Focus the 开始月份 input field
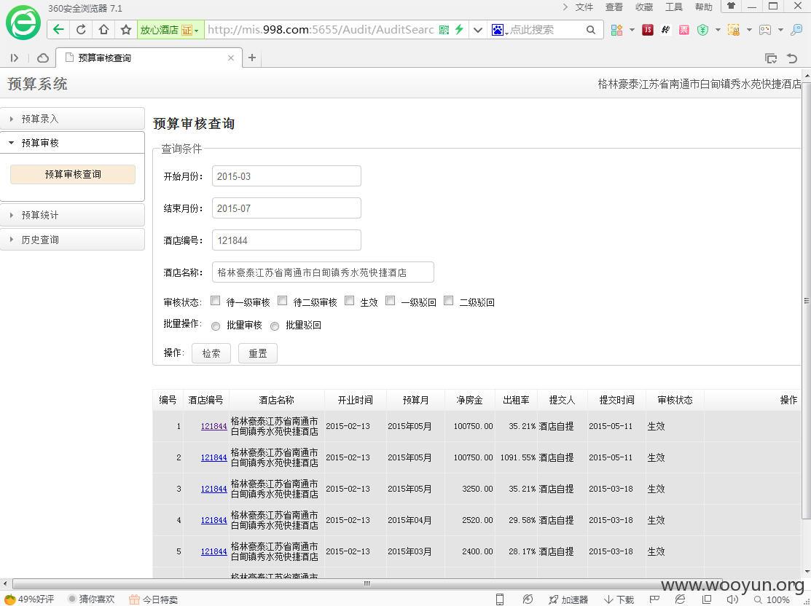This screenshot has height=606, width=811. click(286, 176)
